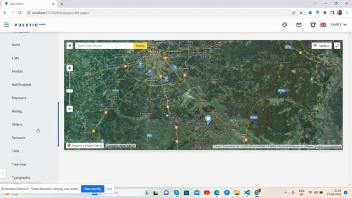Open Spinners in the sidebar
The height and width of the screenshot is (198, 352).
coord(19,137)
